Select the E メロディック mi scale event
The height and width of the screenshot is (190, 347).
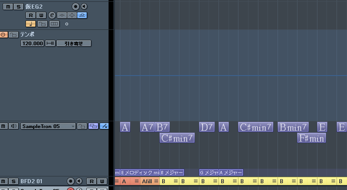(x=140, y=172)
